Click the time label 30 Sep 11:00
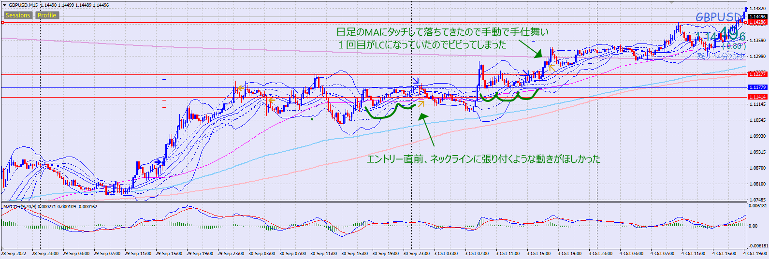 click(323, 254)
